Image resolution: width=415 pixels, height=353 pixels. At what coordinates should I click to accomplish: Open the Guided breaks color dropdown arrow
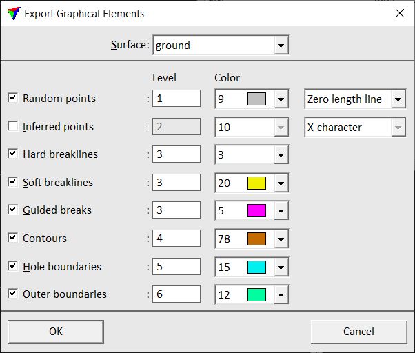pos(281,211)
